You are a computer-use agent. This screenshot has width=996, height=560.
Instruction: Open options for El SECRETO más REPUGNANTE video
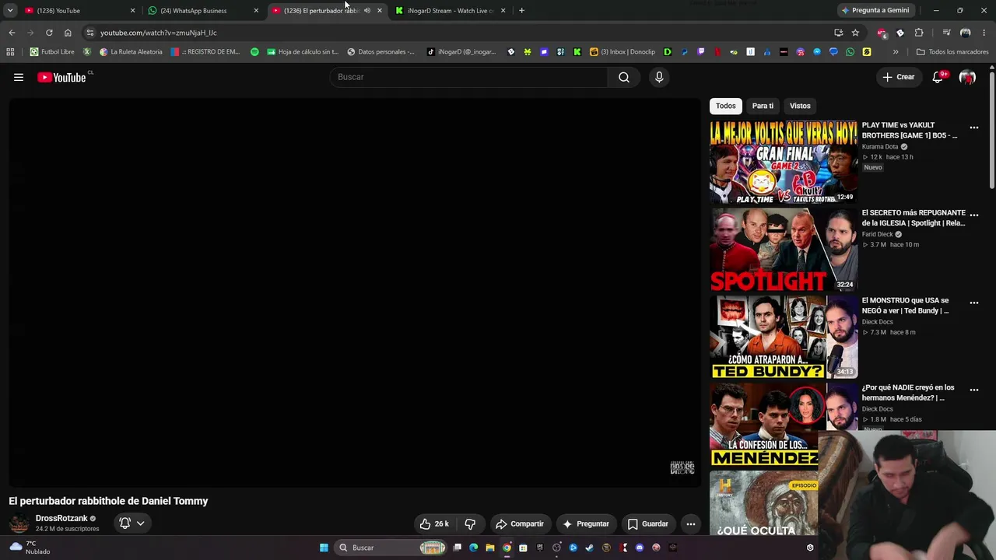pyautogui.click(x=973, y=215)
